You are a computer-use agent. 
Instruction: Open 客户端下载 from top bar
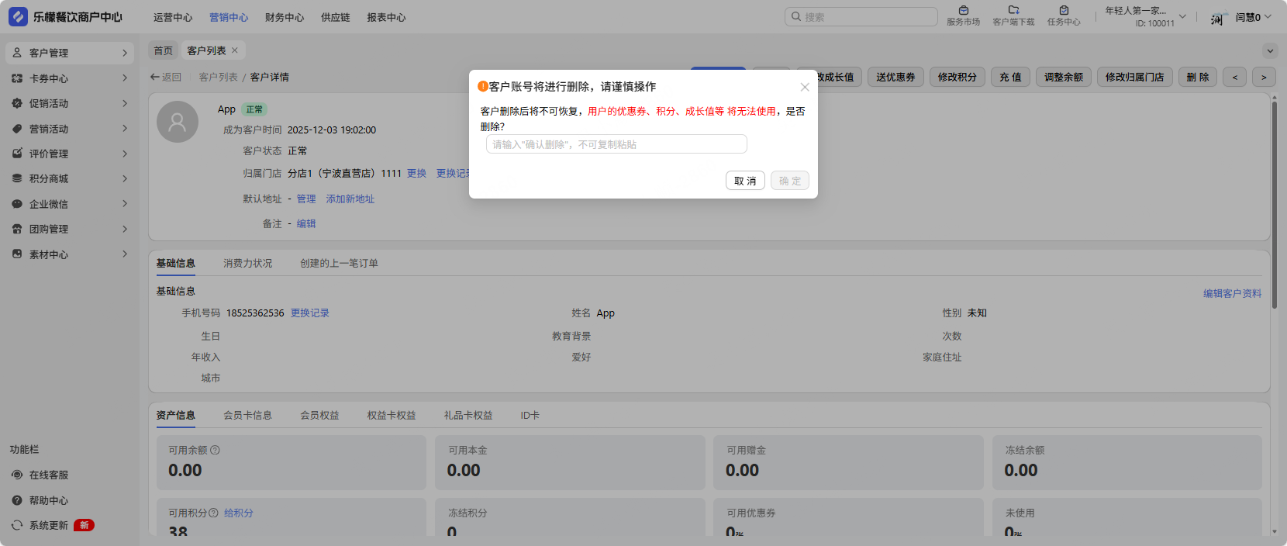[1013, 16]
